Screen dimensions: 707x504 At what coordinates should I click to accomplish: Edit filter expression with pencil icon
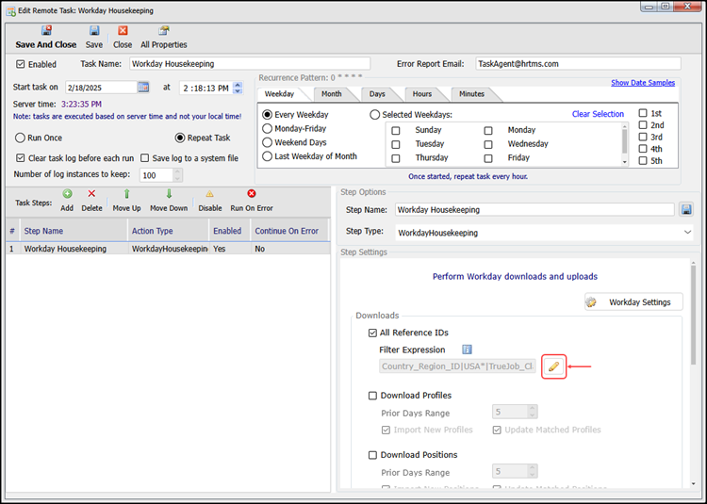coord(553,366)
